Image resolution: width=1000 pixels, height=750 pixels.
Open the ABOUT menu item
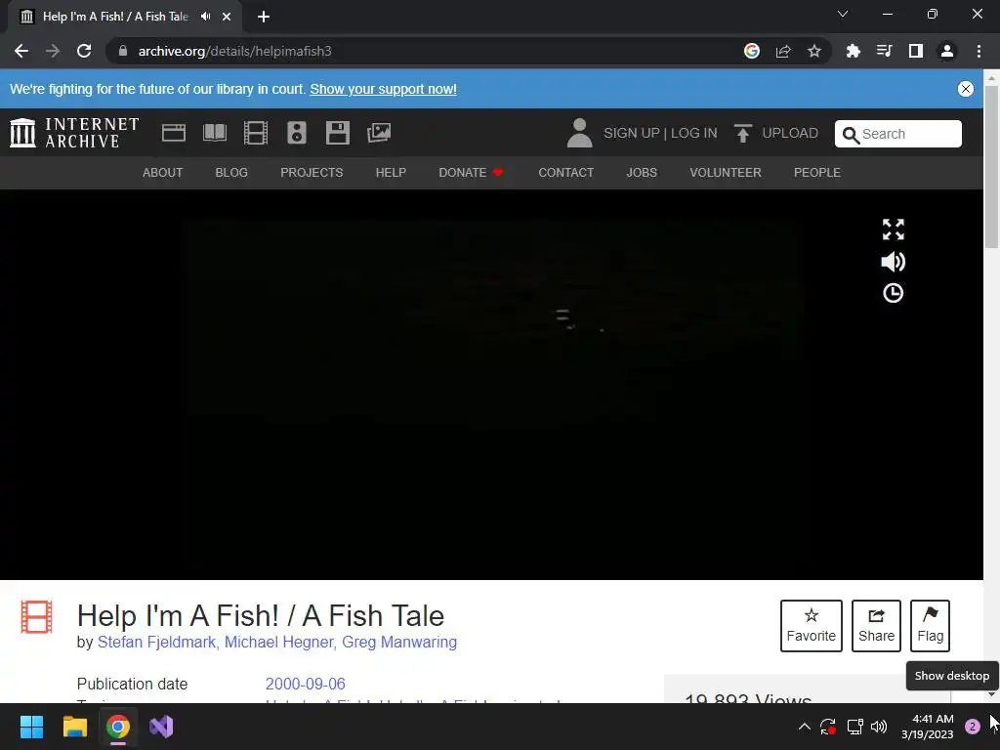(163, 172)
